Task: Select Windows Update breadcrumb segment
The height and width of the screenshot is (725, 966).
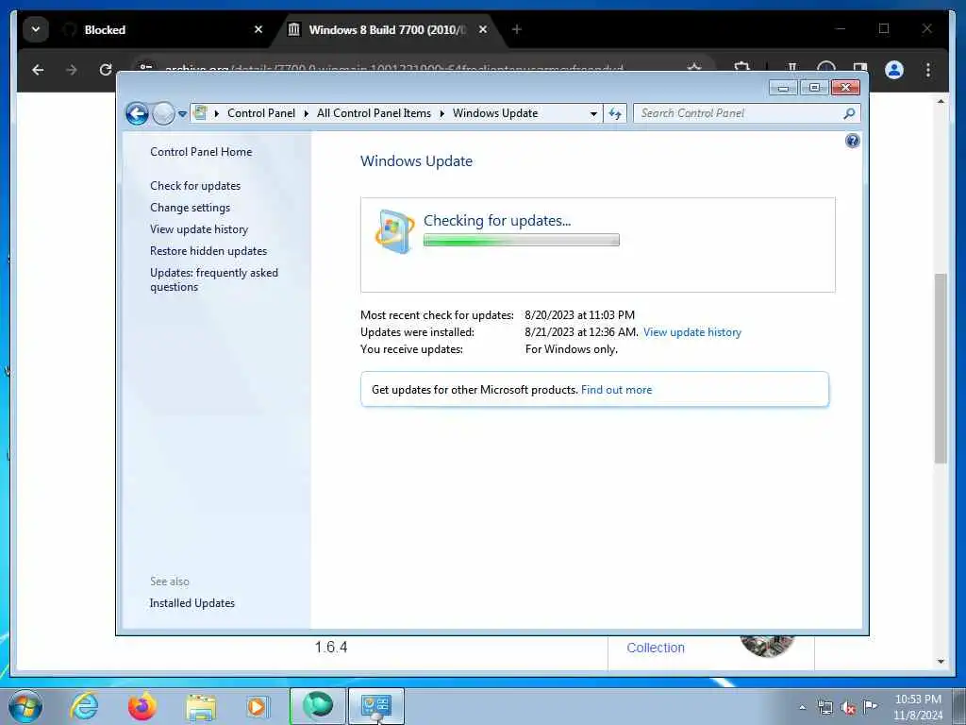Action: [495, 113]
